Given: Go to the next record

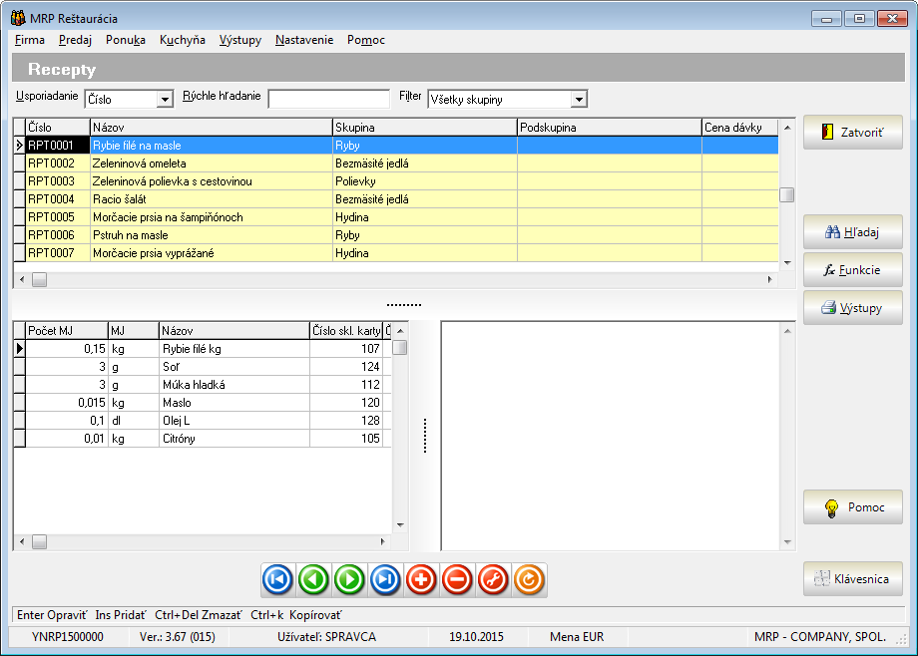Looking at the screenshot, I should pyautogui.click(x=349, y=579).
